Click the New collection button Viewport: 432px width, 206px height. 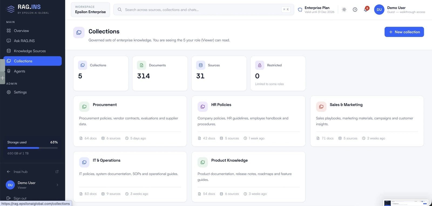click(x=404, y=32)
